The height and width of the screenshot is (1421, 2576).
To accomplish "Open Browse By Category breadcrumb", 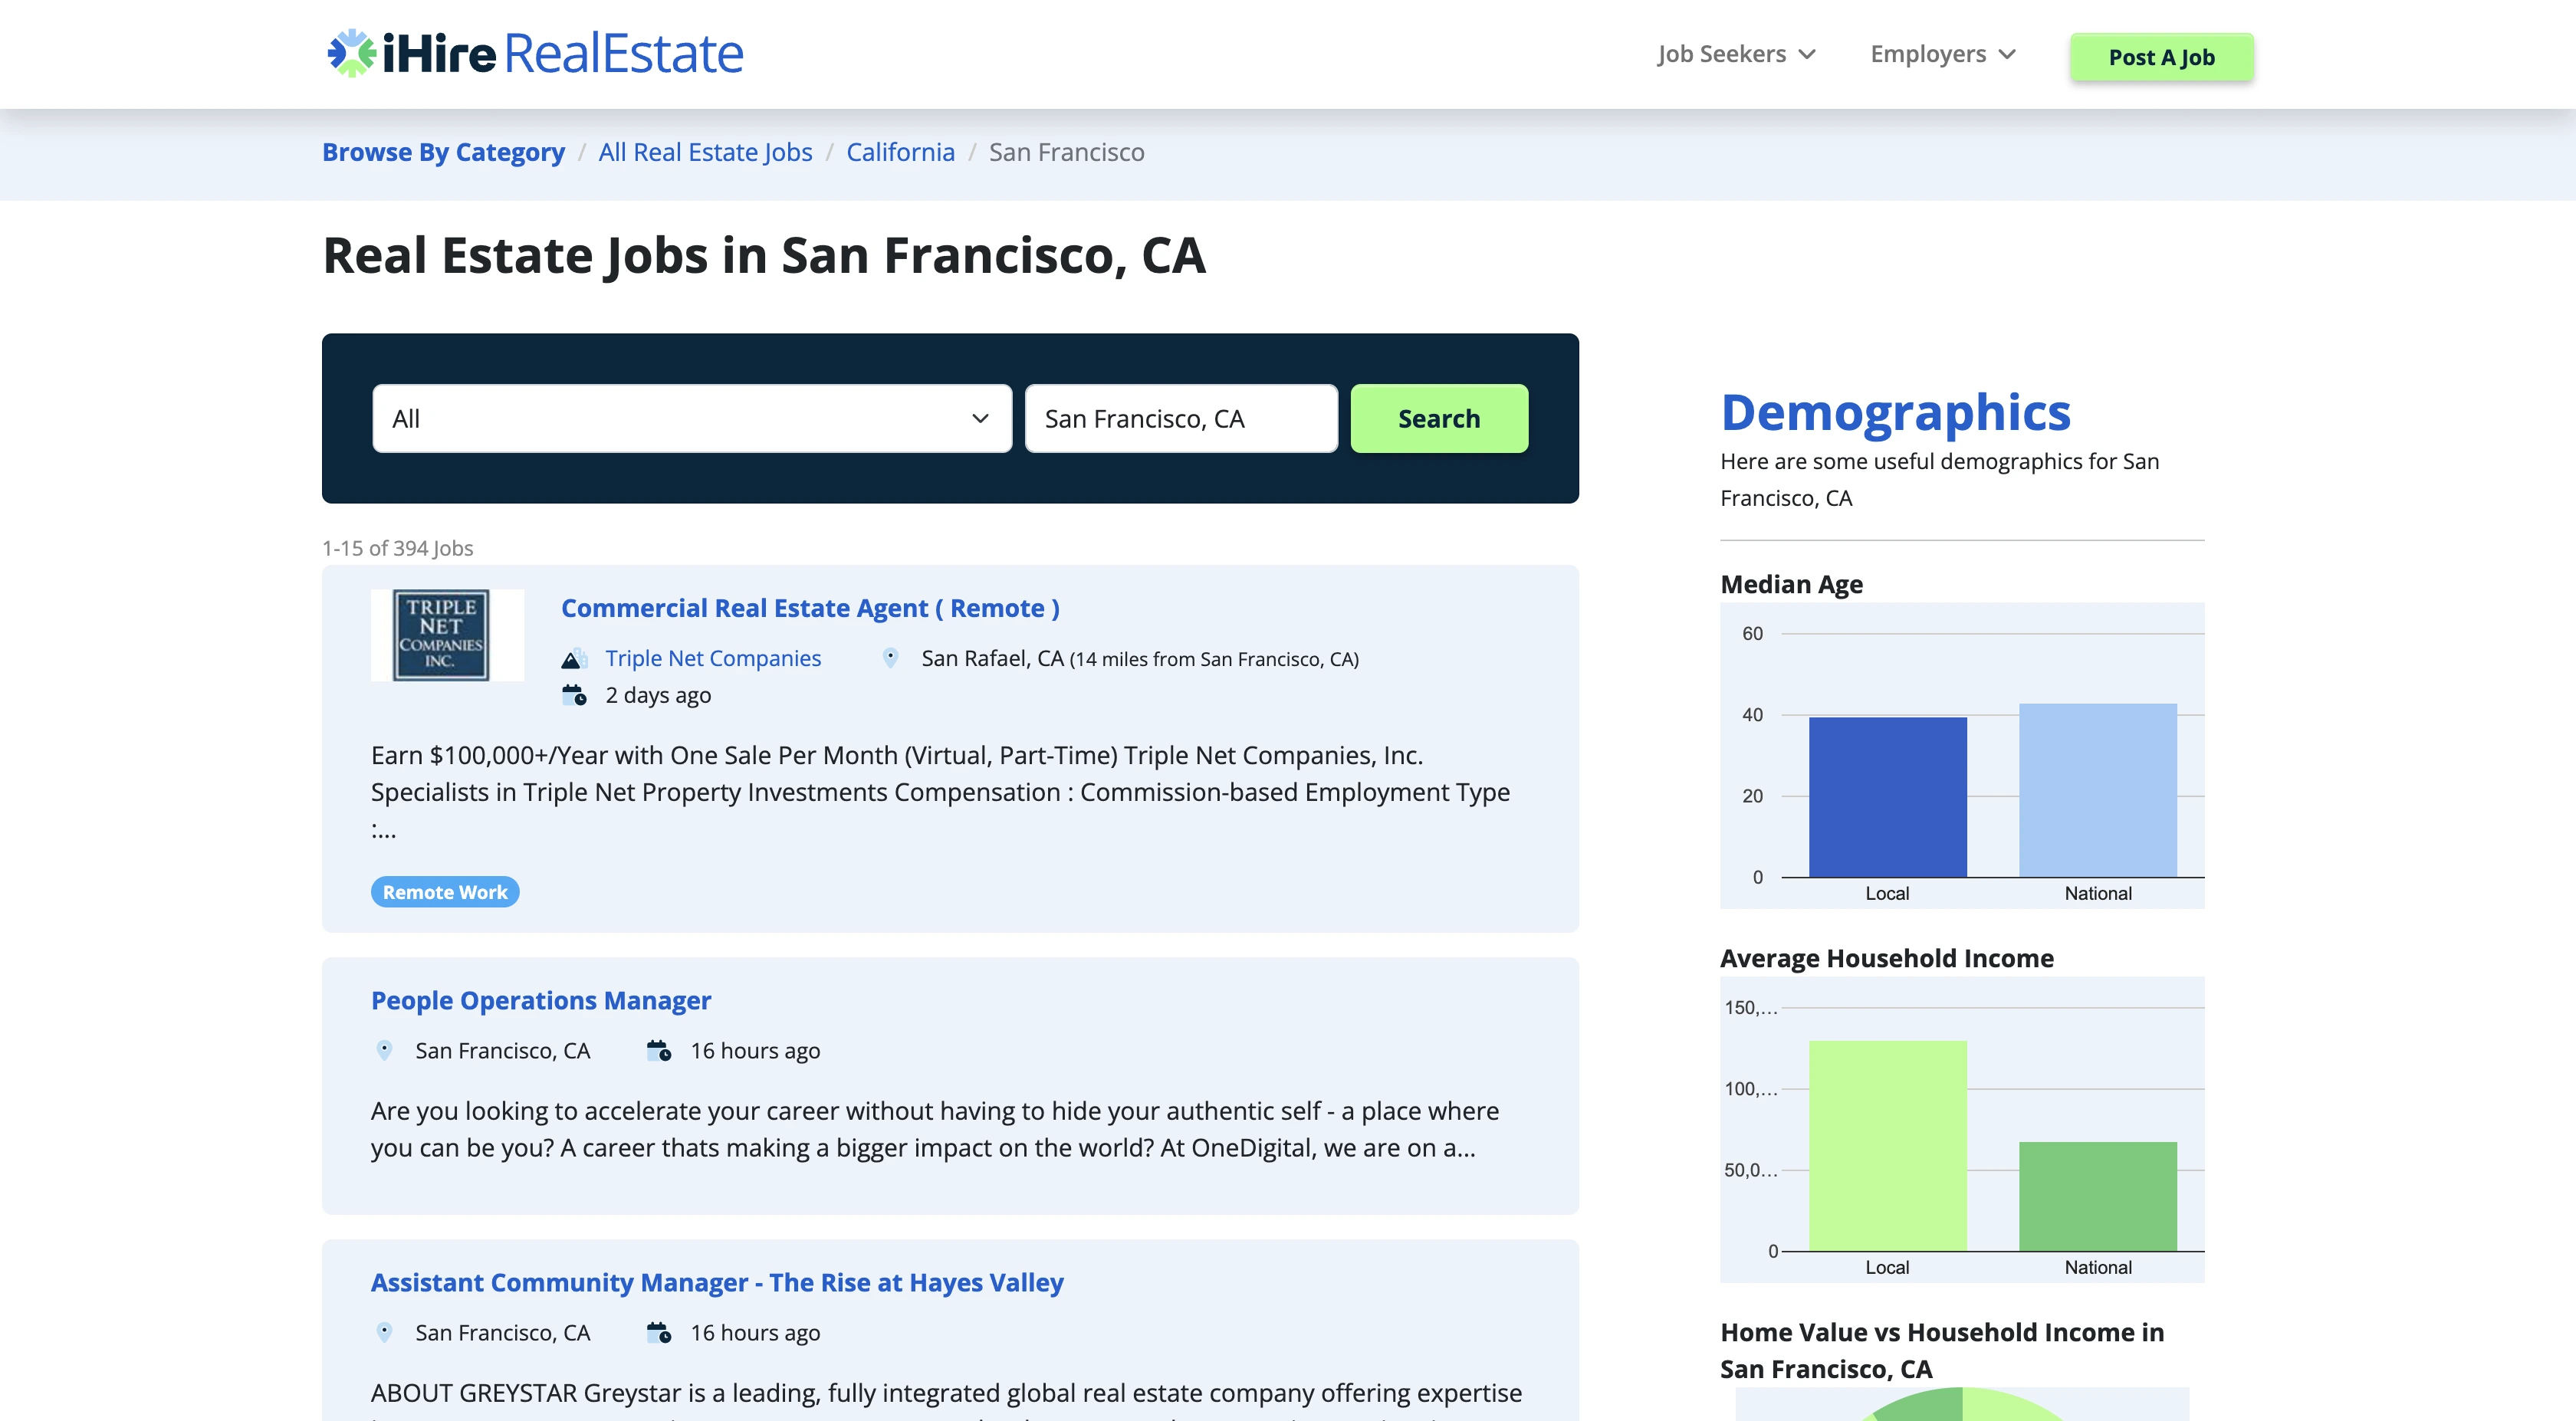I will point(443,152).
